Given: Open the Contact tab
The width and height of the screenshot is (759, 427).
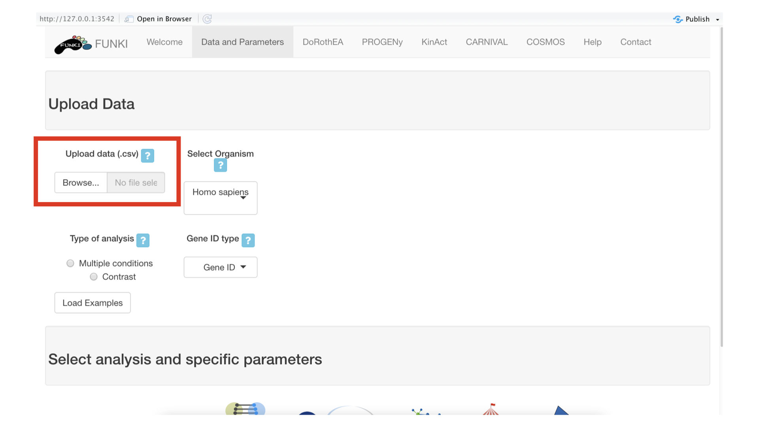Looking at the screenshot, I should tap(635, 42).
